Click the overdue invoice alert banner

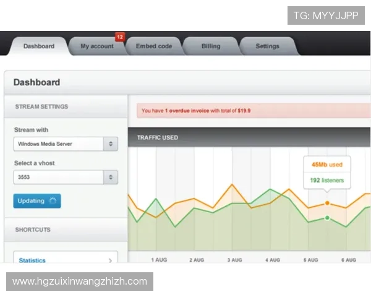[x=254, y=111]
